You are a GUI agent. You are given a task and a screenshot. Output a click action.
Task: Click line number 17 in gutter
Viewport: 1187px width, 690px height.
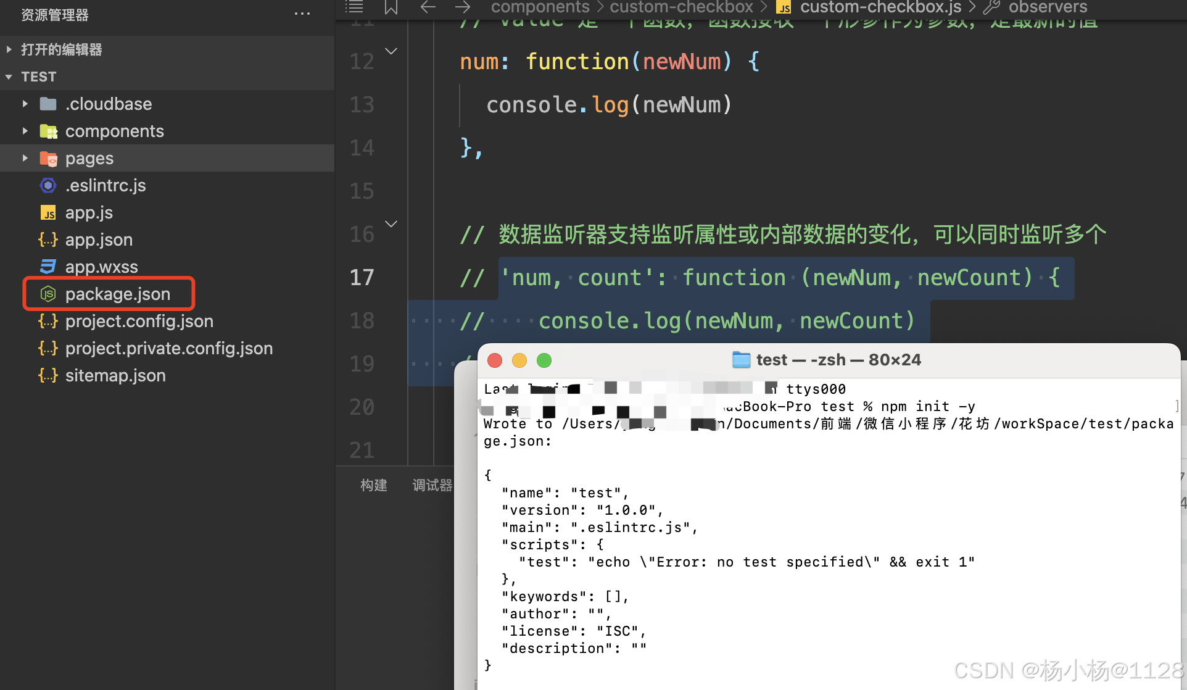362,277
